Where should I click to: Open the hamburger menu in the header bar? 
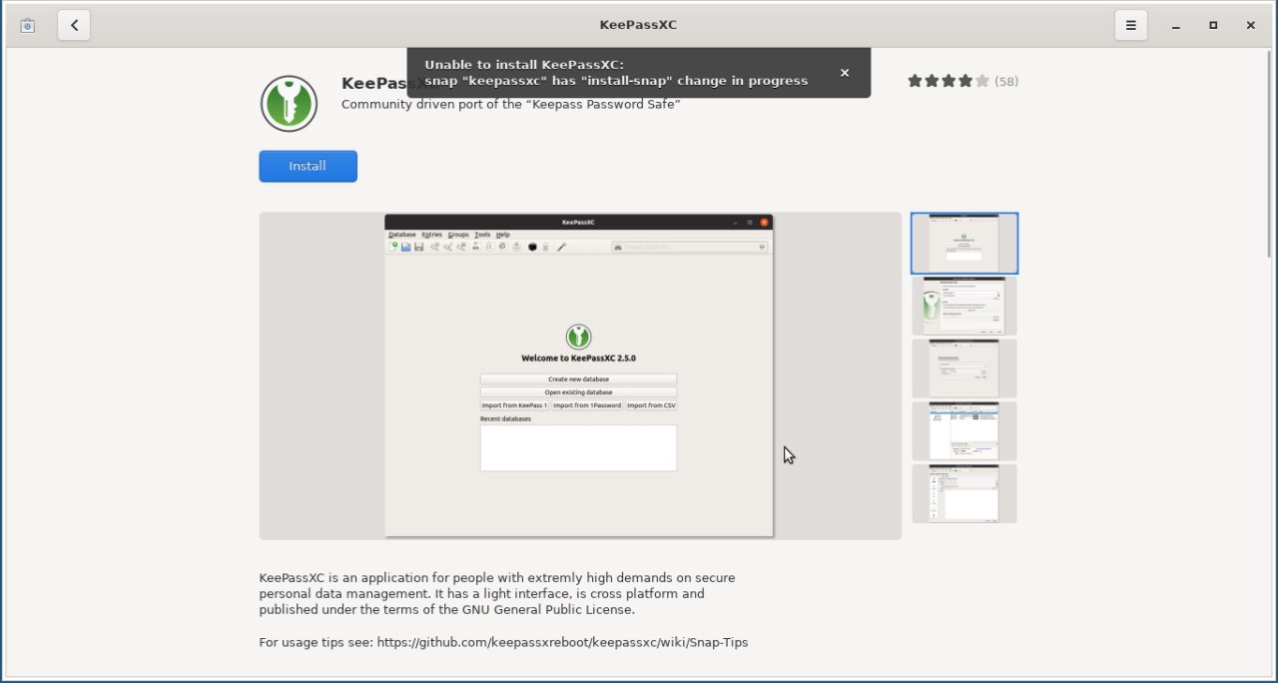(1131, 25)
